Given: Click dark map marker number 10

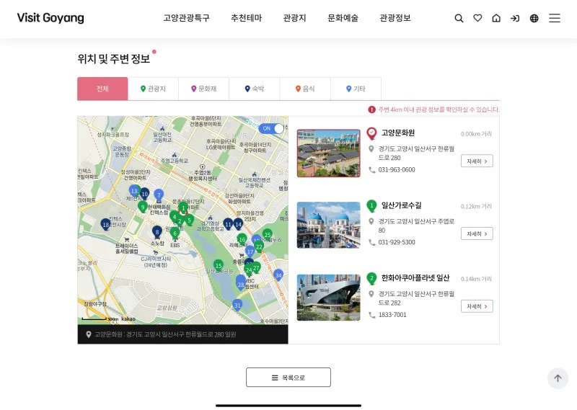Looking at the screenshot, I should 145,194.
